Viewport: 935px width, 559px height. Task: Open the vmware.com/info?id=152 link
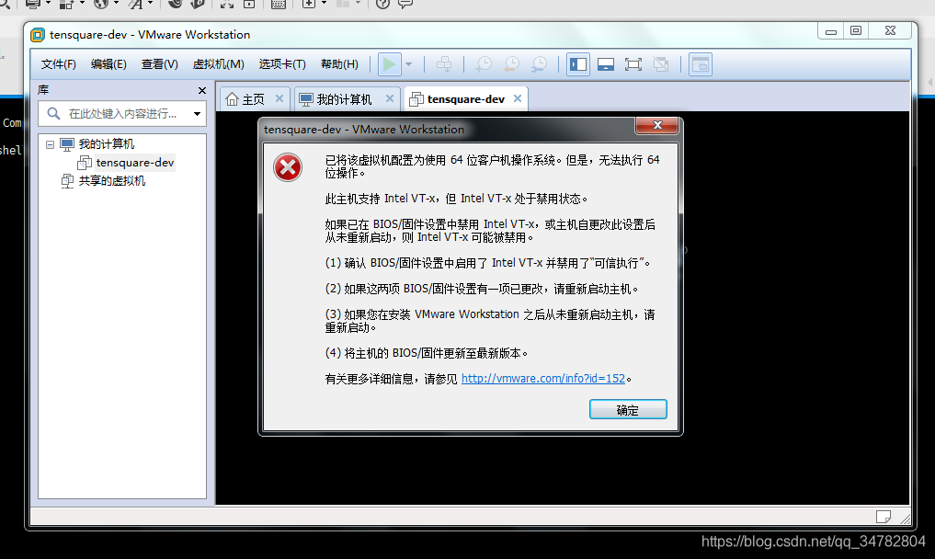coord(543,378)
